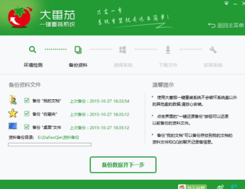
Task: Select the backup data copy icon
Action: point(78,50)
